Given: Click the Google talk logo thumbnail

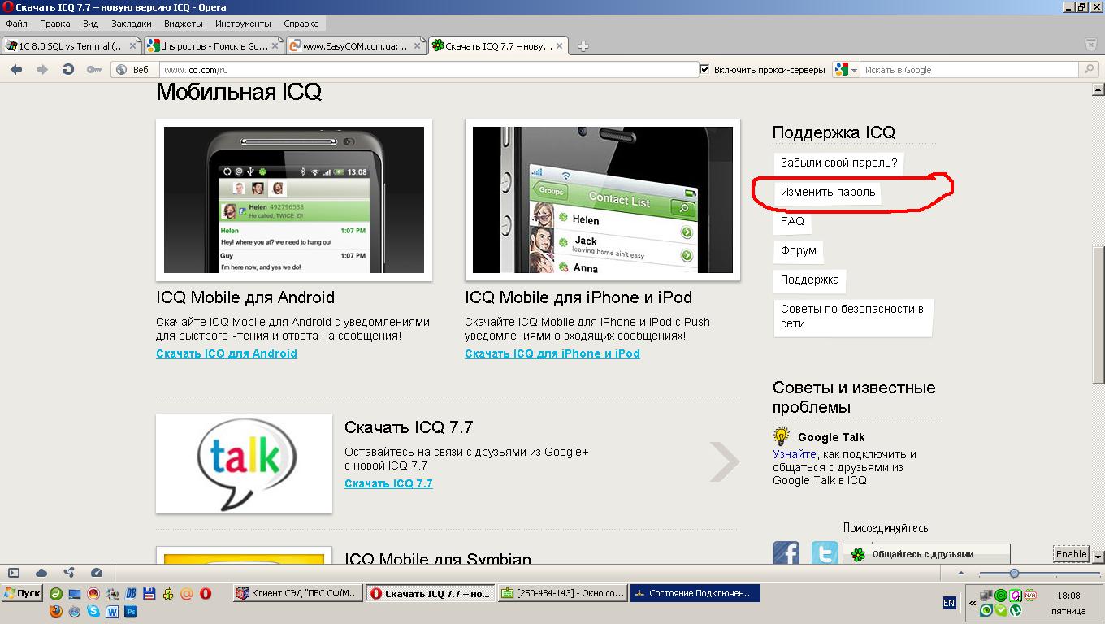Looking at the screenshot, I should 245,464.
